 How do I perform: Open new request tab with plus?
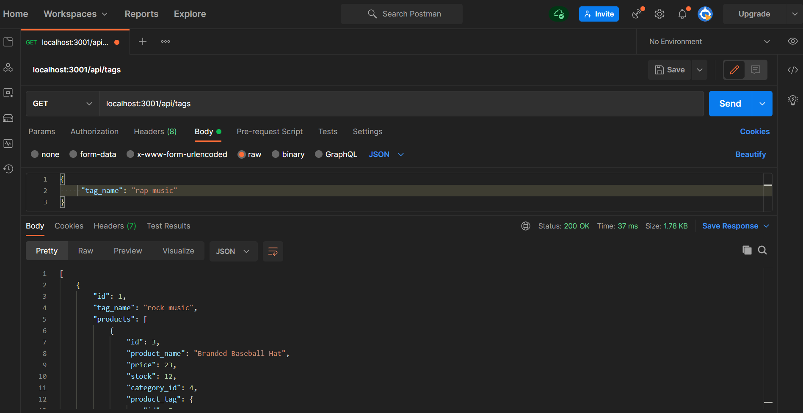143,41
